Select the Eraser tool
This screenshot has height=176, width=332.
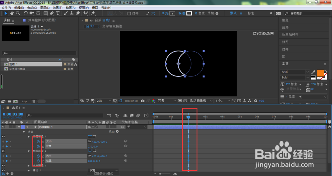(x=78, y=13)
